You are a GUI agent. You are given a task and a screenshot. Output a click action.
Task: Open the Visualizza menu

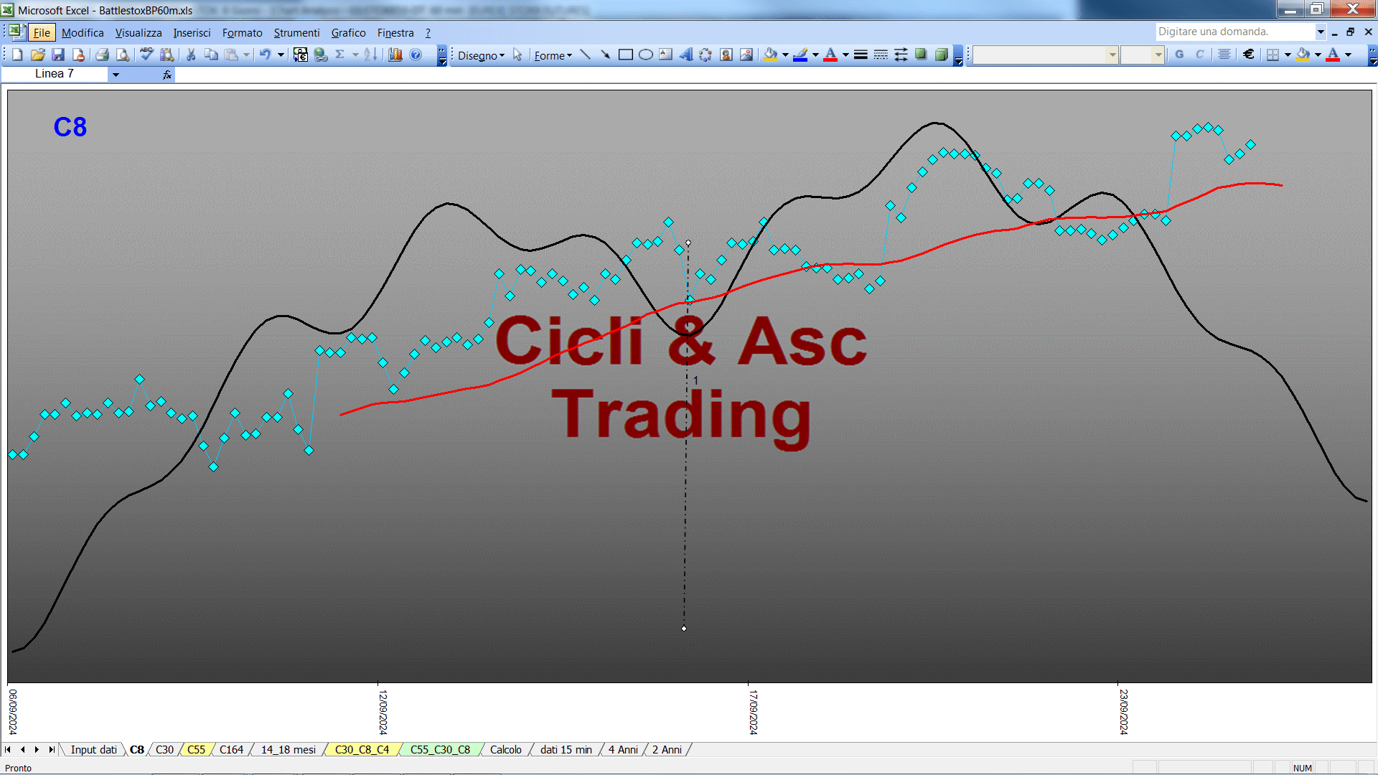click(x=139, y=32)
